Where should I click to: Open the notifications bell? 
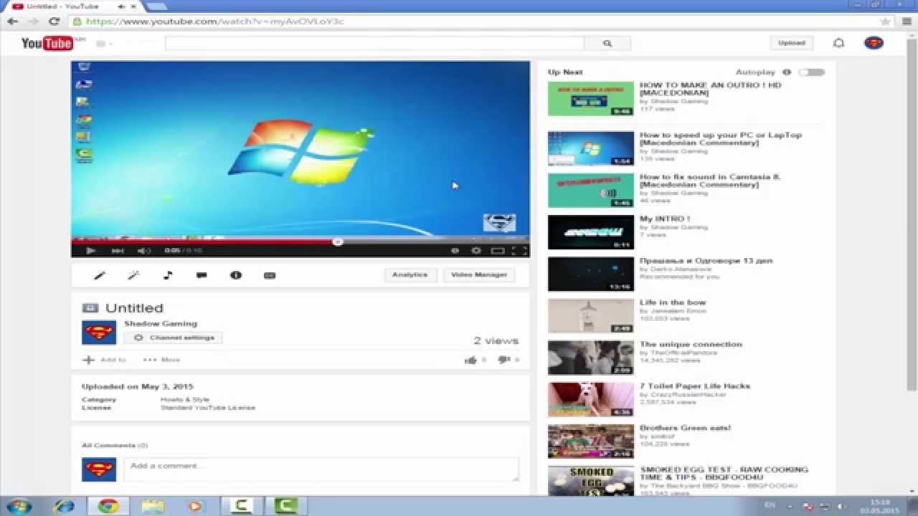[x=838, y=43]
